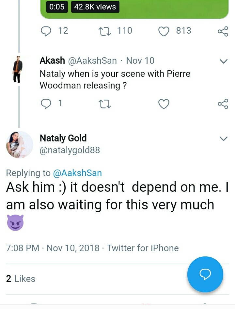Expand options chevron on Nataly Gold's tweet
The image size is (235, 309).
(x=223, y=139)
